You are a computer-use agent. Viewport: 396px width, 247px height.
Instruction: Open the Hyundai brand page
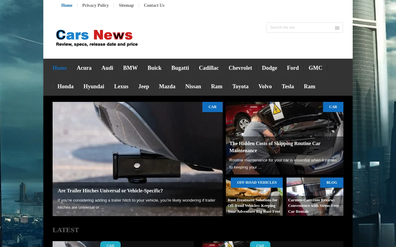coord(94,86)
